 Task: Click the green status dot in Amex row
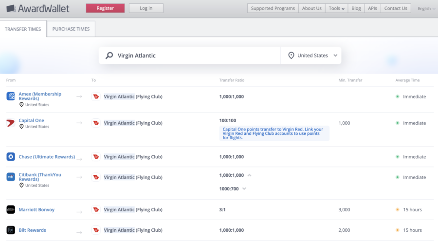coord(397,96)
